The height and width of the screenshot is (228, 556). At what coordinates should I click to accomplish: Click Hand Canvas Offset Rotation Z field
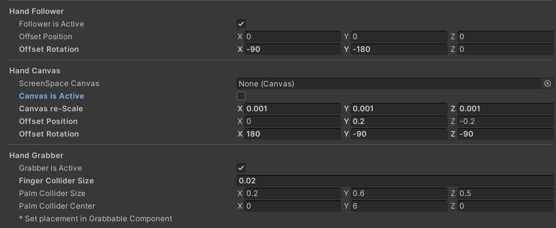505,134
